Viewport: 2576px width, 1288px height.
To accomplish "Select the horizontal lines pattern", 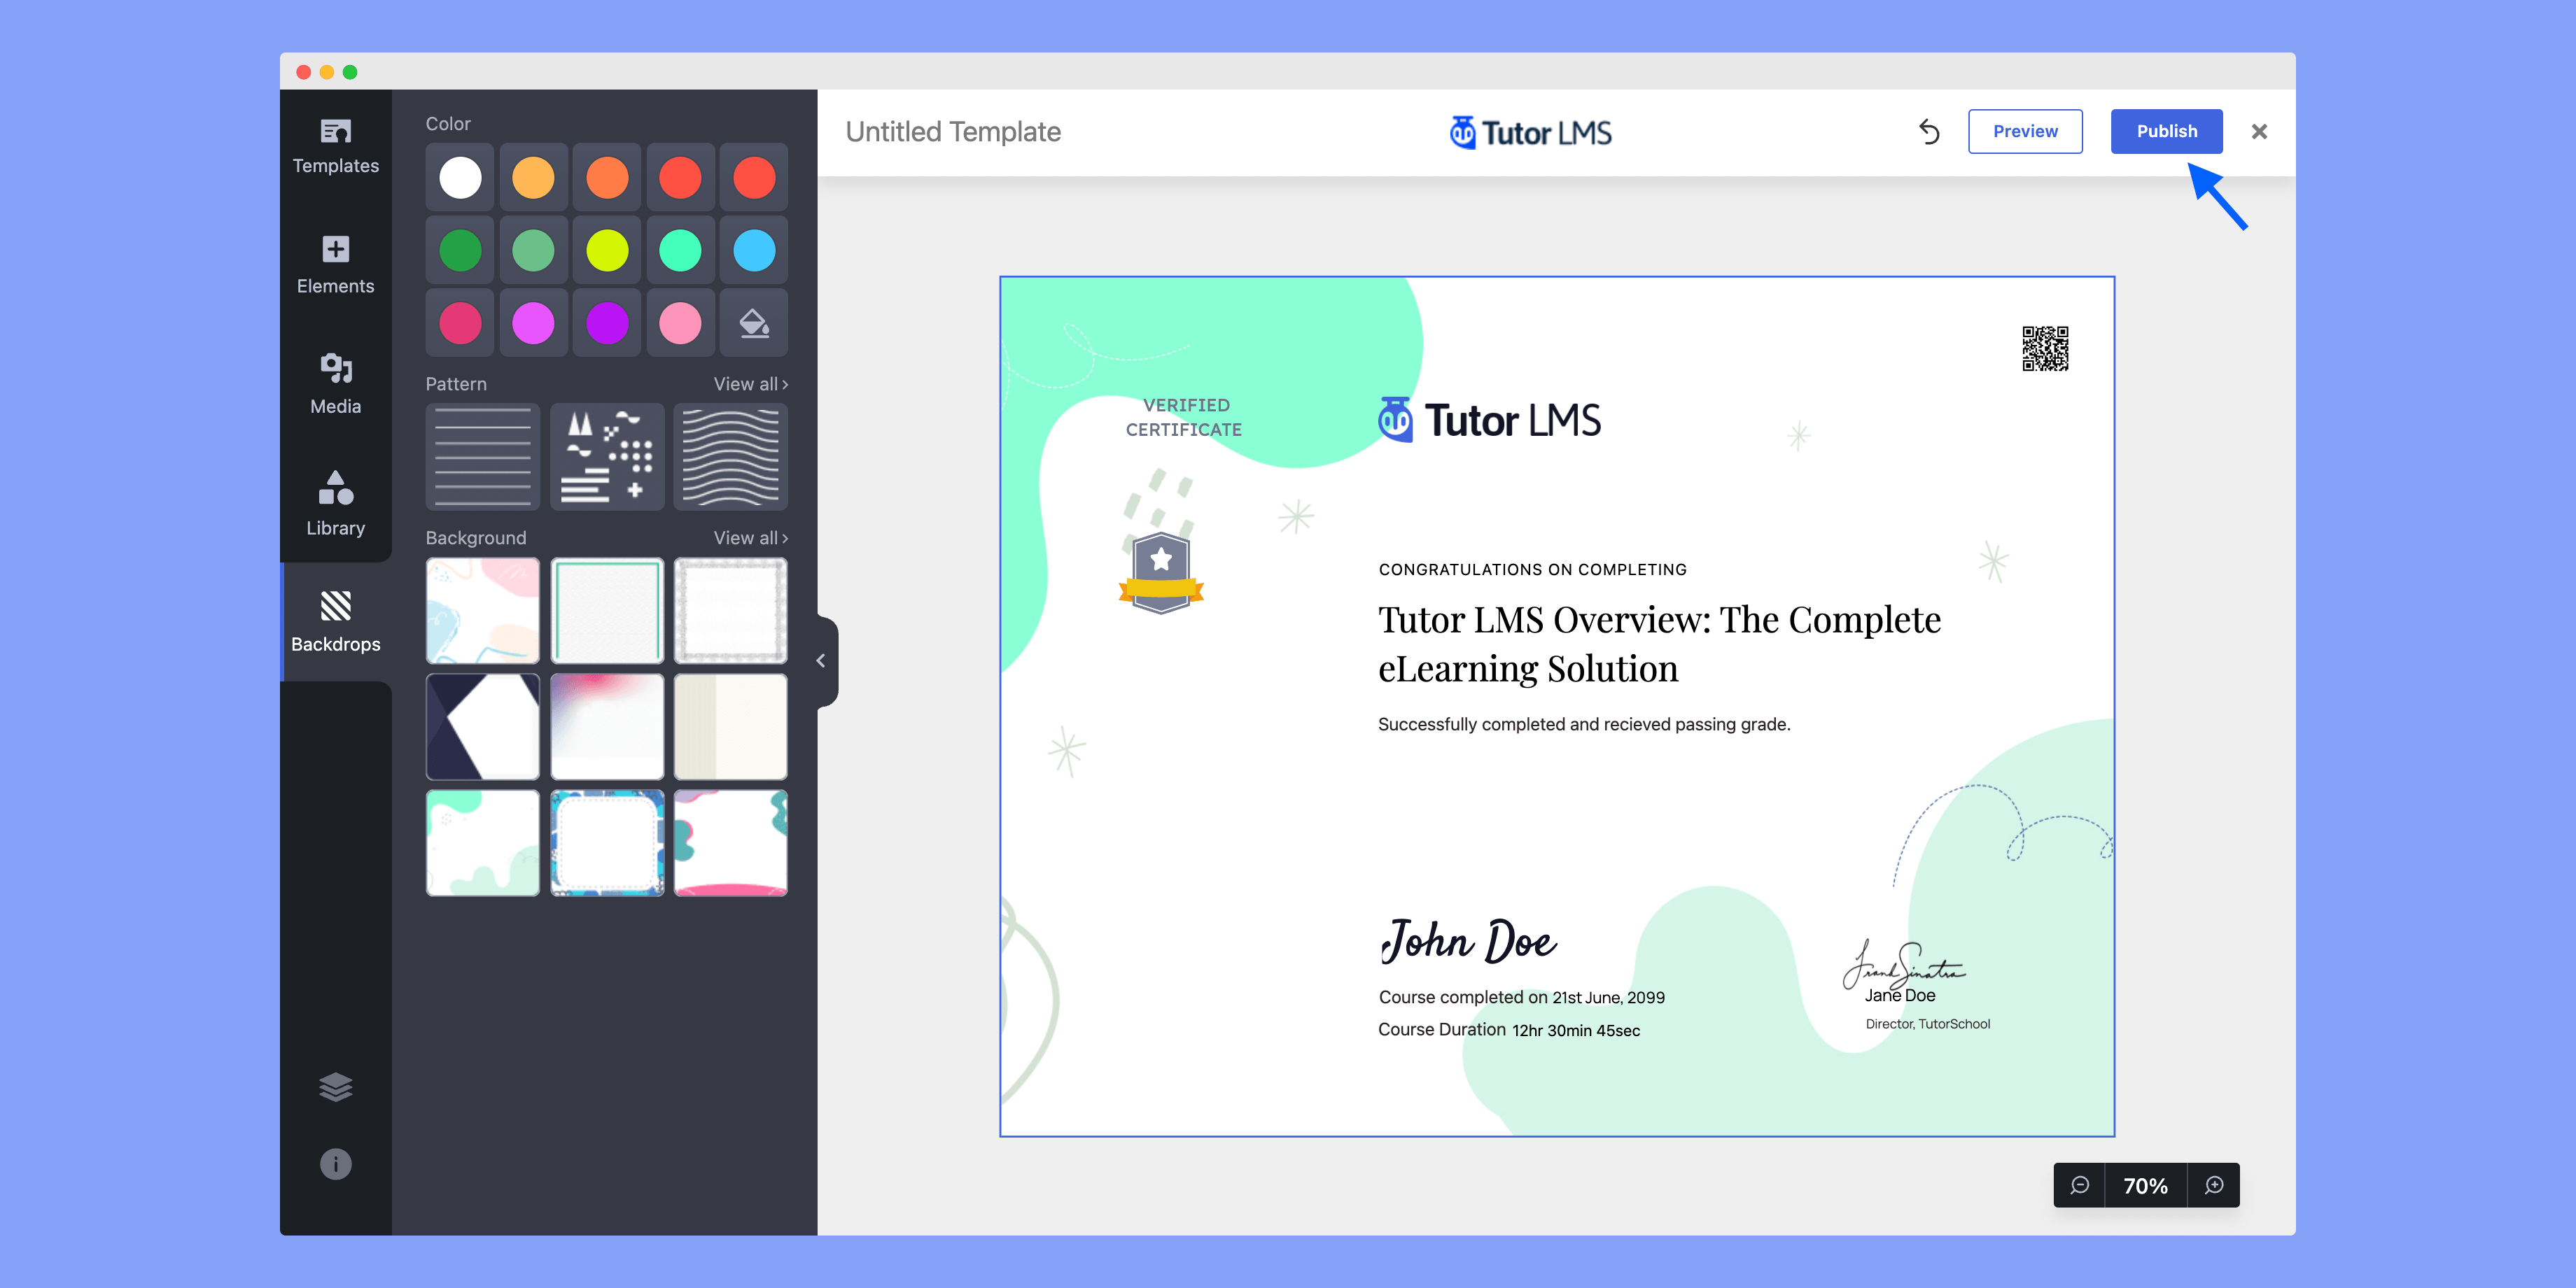I will (x=483, y=457).
